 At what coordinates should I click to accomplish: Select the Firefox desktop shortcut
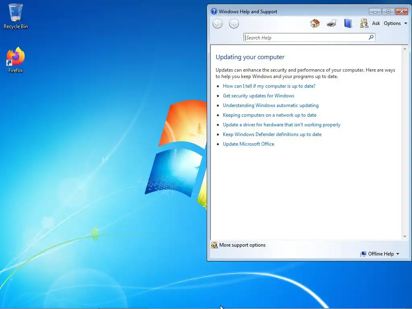[16, 60]
